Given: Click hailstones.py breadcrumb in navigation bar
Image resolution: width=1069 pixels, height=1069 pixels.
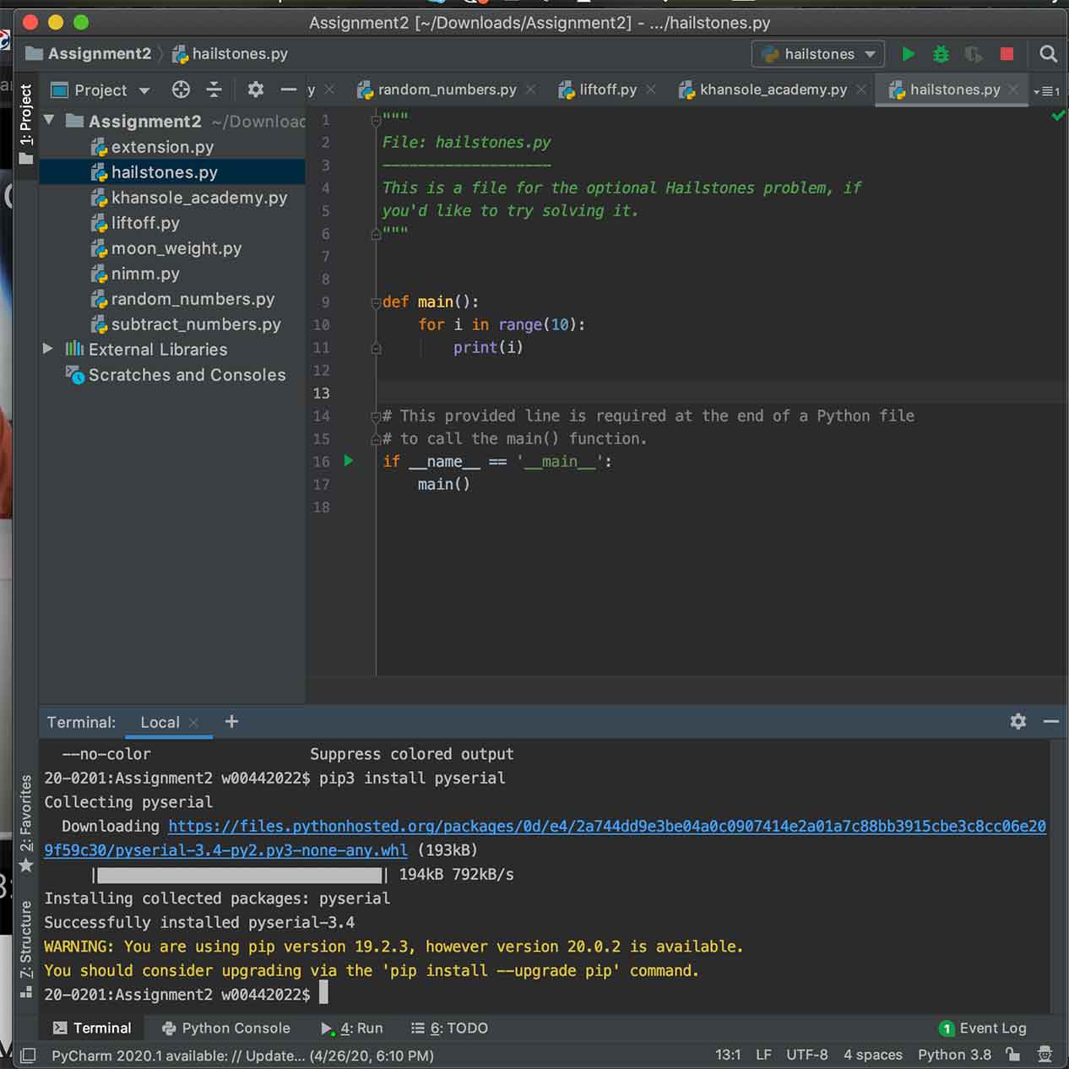Looking at the screenshot, I should pos(230,54).
